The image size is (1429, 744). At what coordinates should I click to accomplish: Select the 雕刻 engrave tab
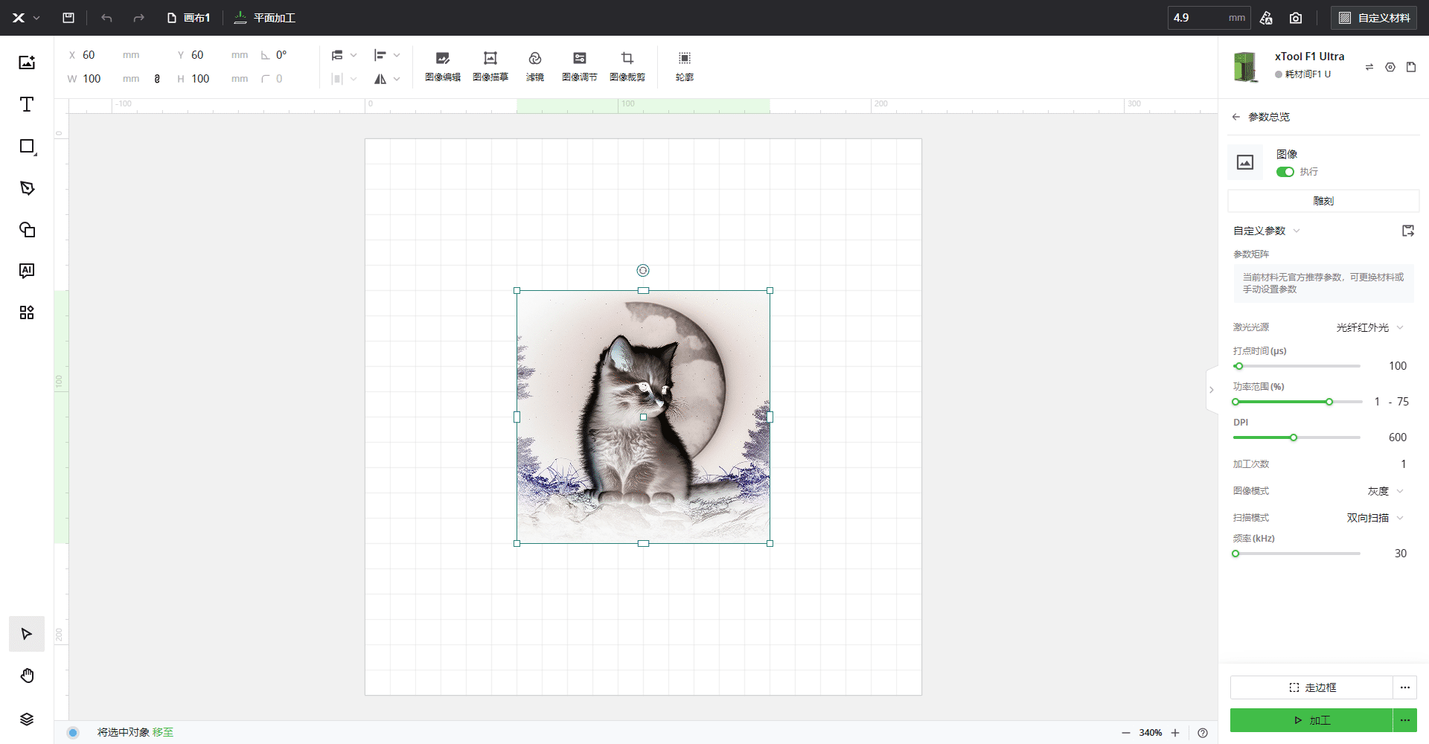pos(1323,201)
